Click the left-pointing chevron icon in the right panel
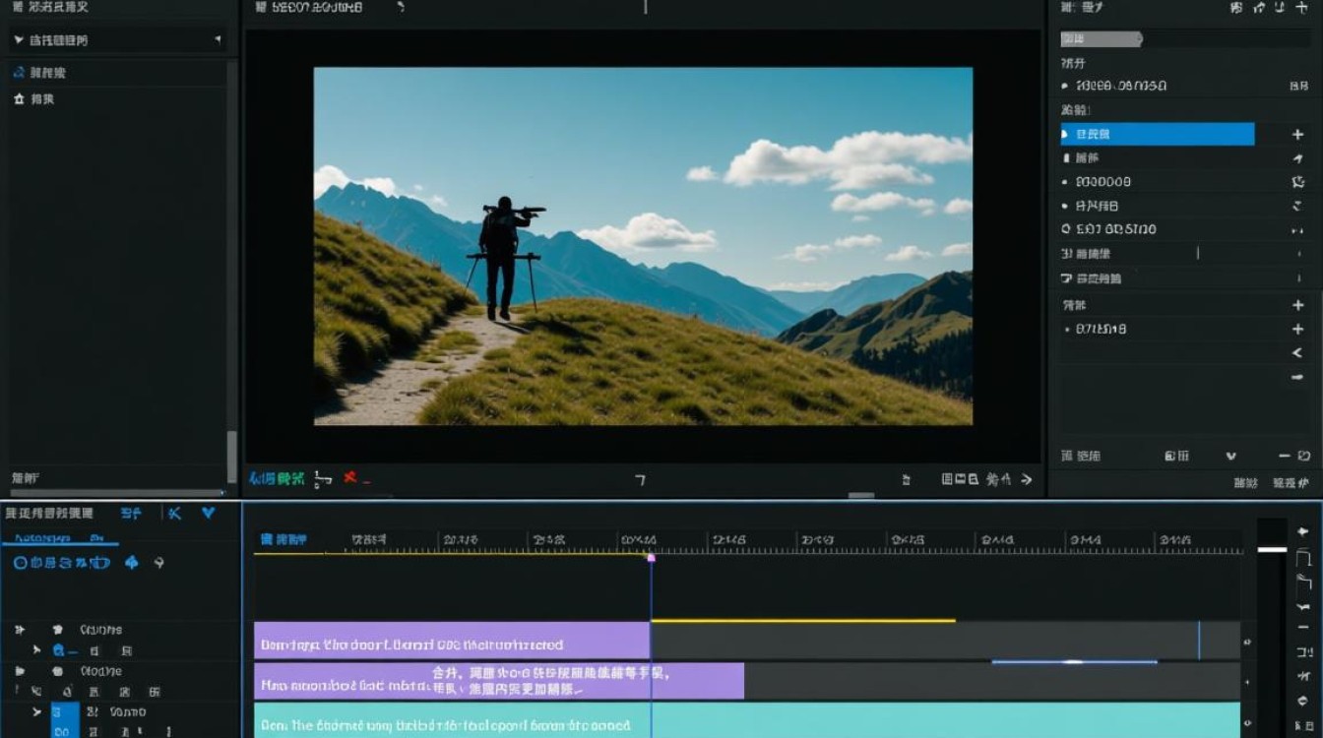 click(x=1297, y=353)
